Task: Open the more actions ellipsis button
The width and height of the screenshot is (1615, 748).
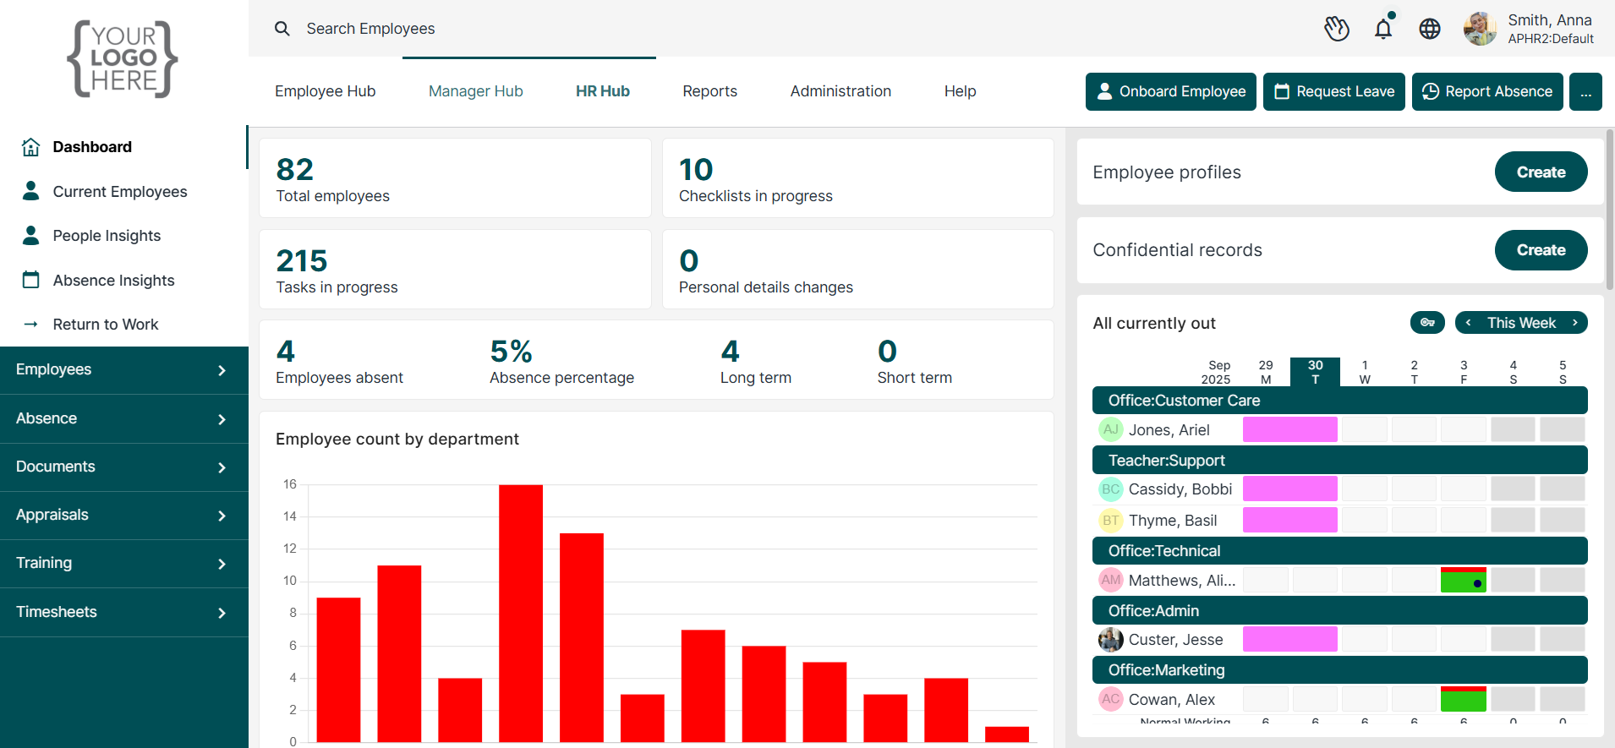Action: point(1585,91)
